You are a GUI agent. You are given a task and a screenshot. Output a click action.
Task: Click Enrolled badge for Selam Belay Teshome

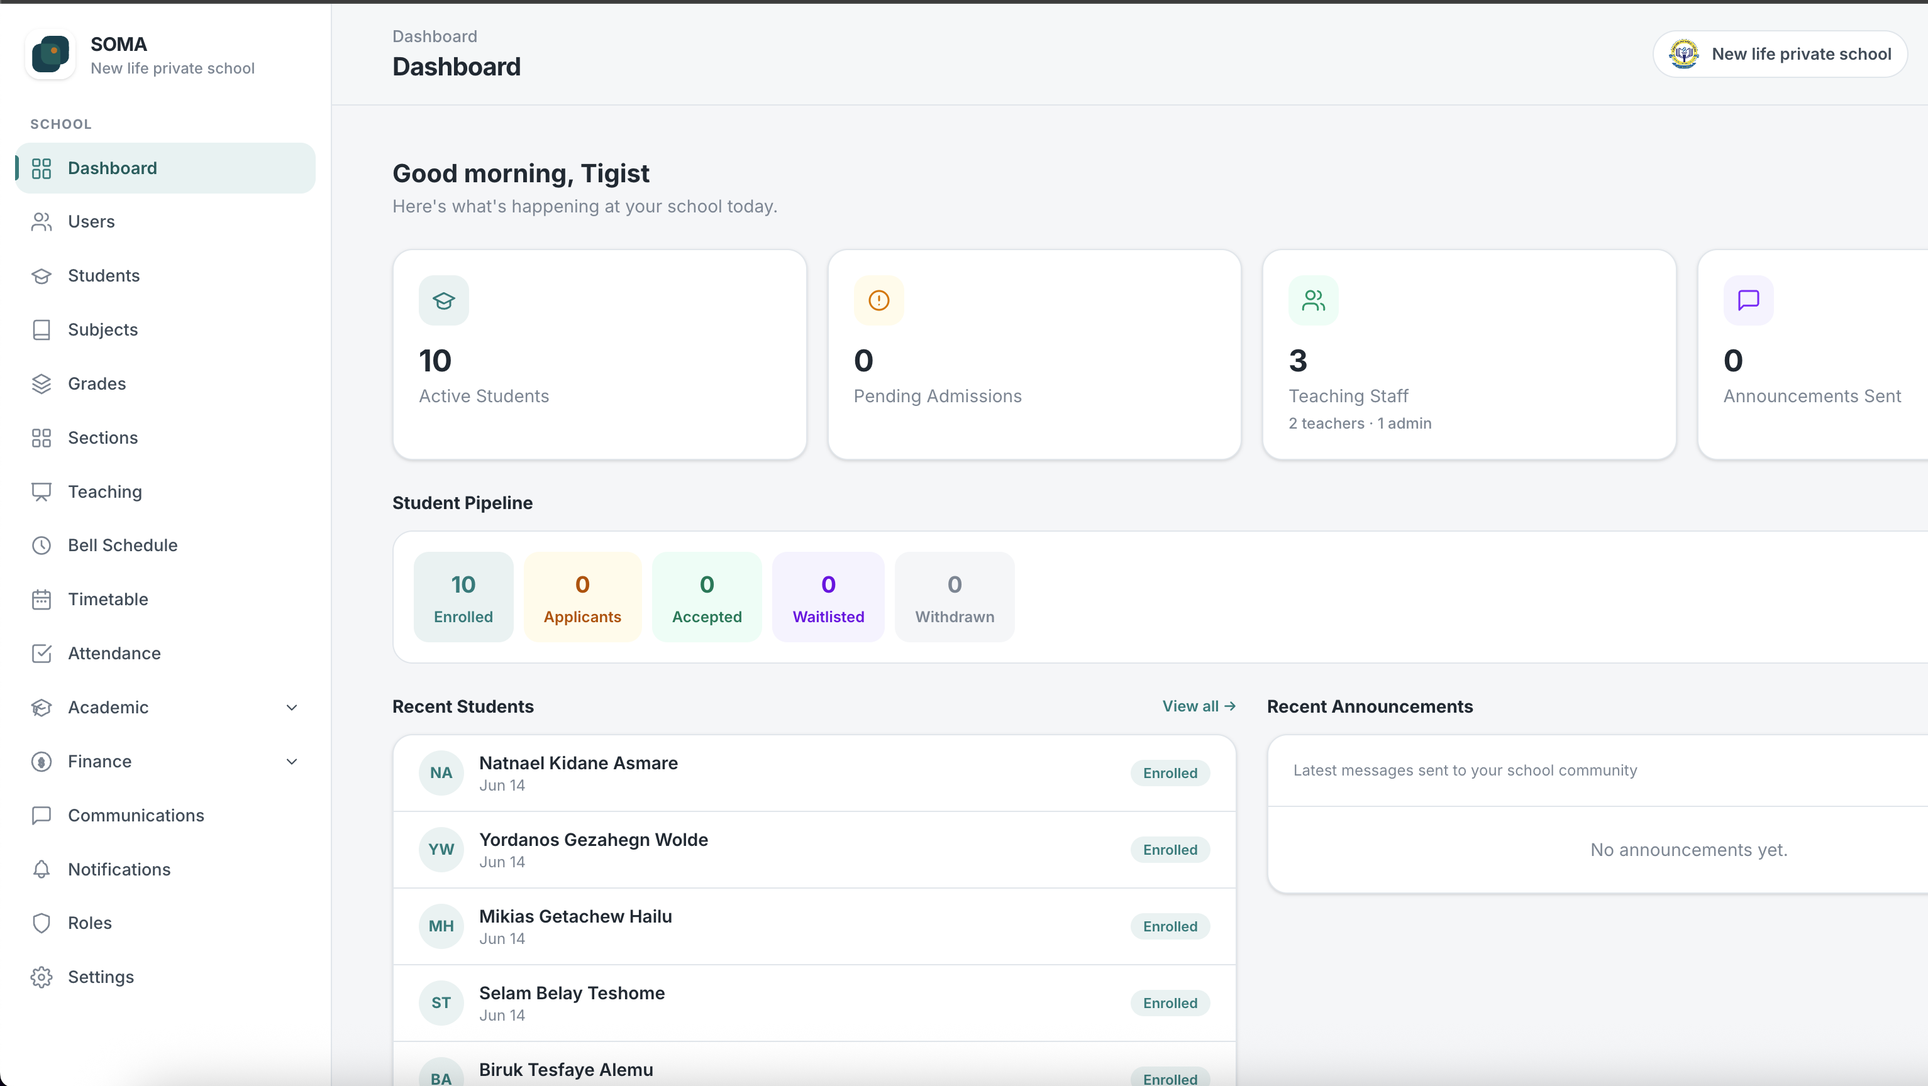(x=1170, y=1003)
